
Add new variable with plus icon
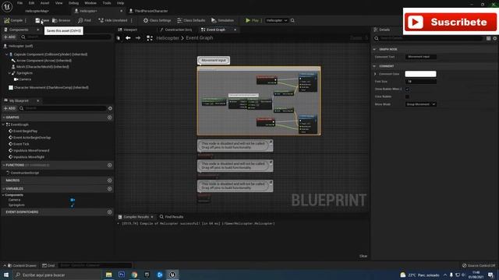click(x=109, y=189)
